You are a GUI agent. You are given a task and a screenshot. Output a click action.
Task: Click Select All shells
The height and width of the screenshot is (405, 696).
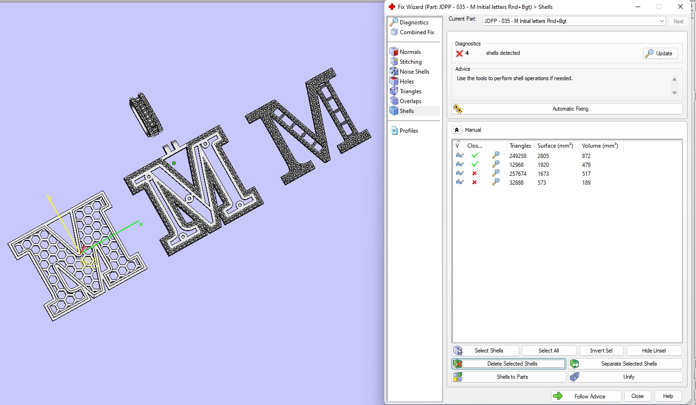[549, 351]
